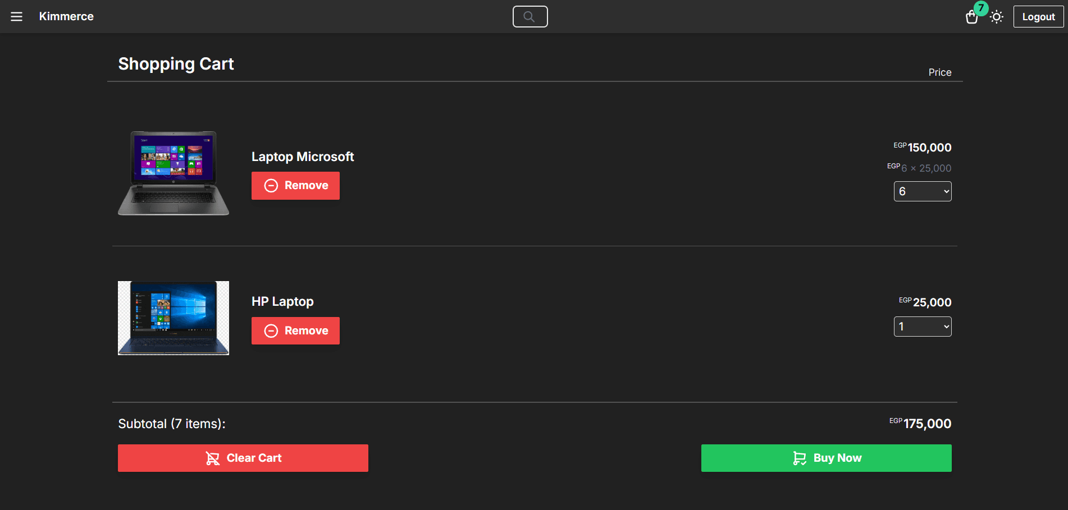1068x510 pixels.
Task: Click the crossed-out cart icon in Clear Cart
Action: tap(213, 458)
